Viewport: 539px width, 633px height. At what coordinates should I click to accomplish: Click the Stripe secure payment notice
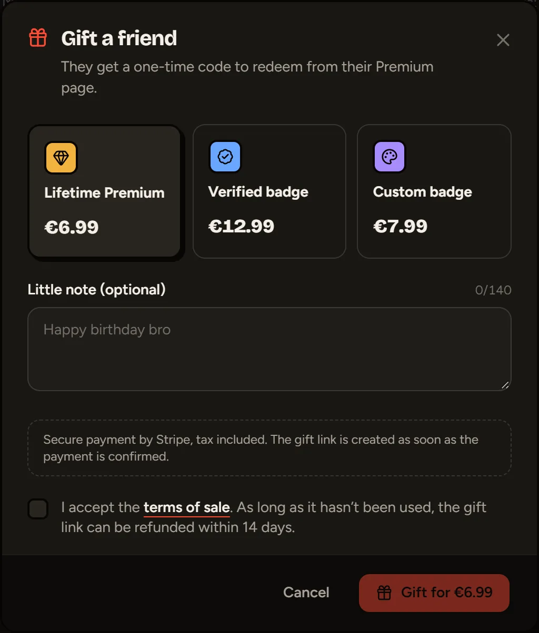269,448
